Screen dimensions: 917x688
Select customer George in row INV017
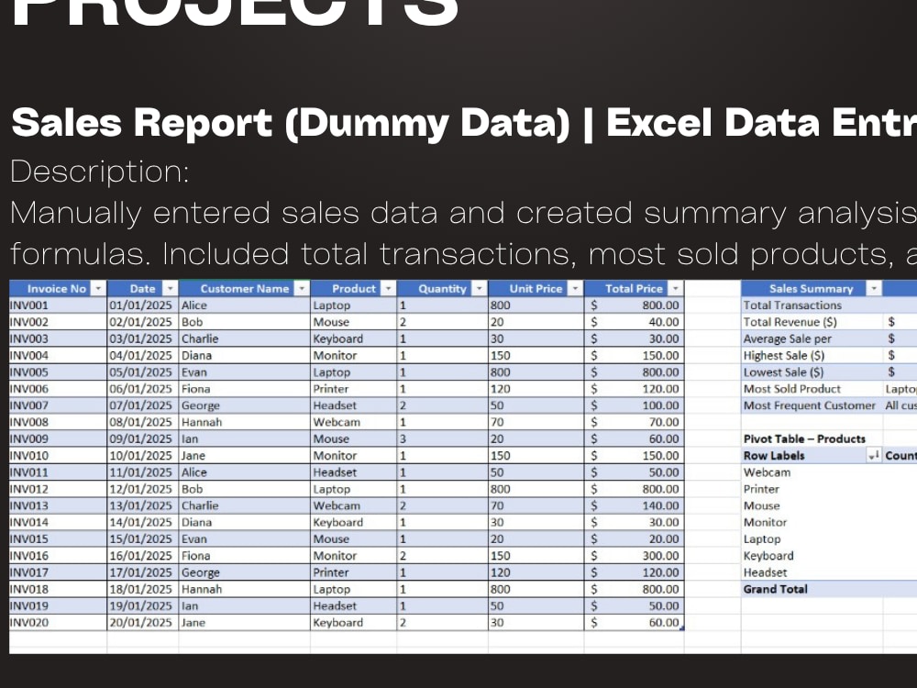click(x=245, y=572)
